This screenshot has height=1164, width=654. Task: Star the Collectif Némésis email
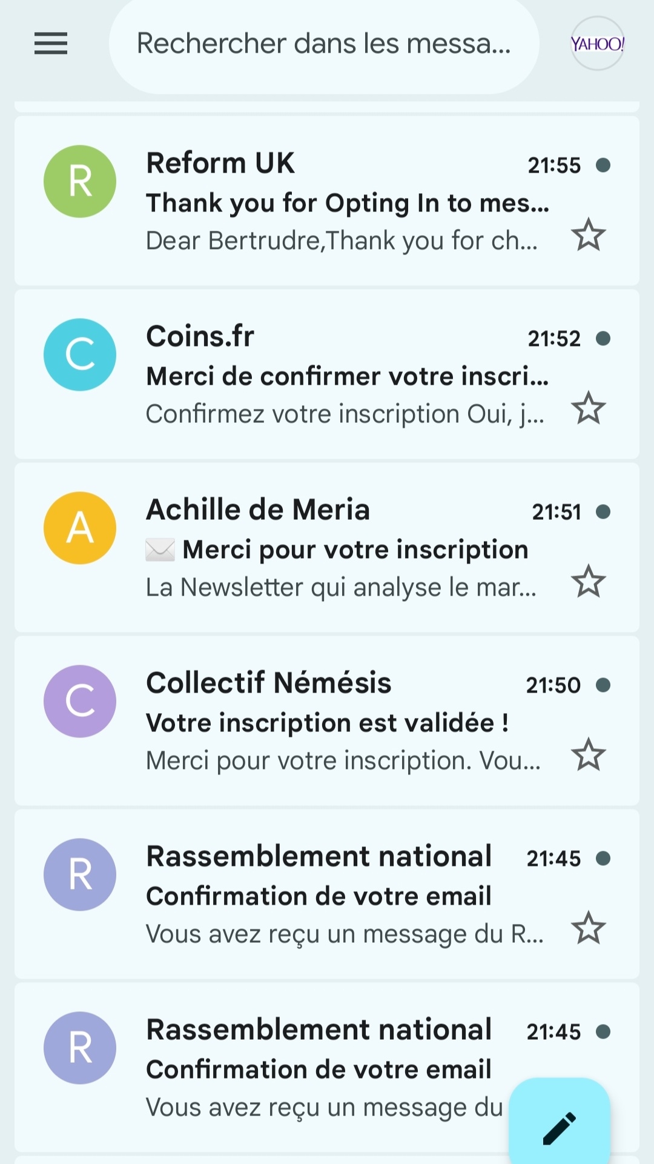(x=589, y=755)
